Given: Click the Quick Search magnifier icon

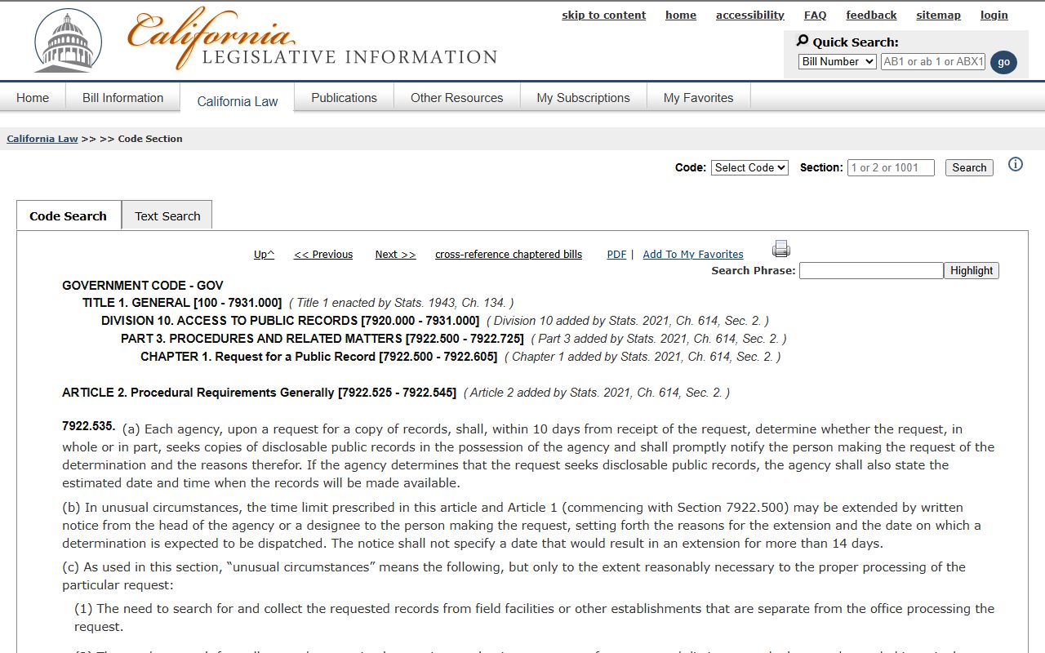Looking at the screenshot, I should pyautogui.click(x=803, y=41).
